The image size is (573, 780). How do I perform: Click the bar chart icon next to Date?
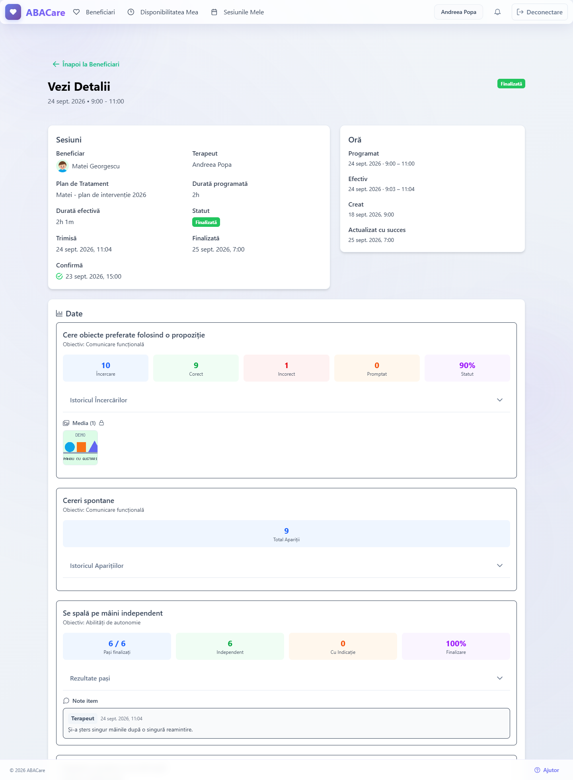[59, 314]
